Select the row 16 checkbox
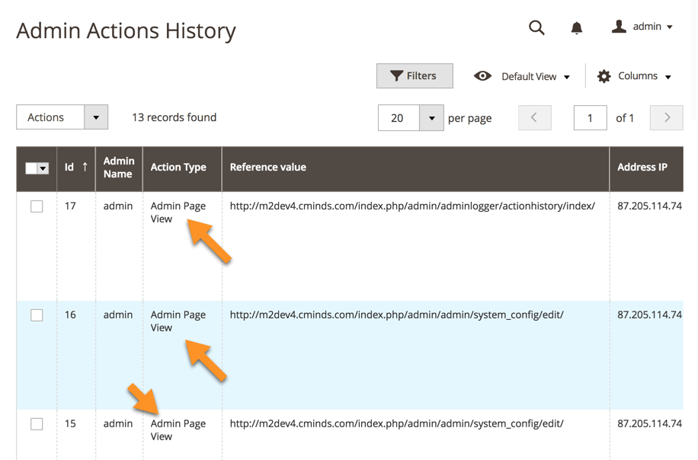The height and width of the screenshot is (460, 698). [37, 315]
